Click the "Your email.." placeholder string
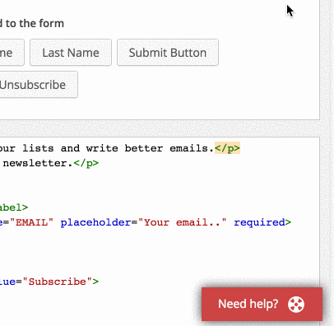Image resolution: width=334 pixels, height=326 pixels. [183, 222]
